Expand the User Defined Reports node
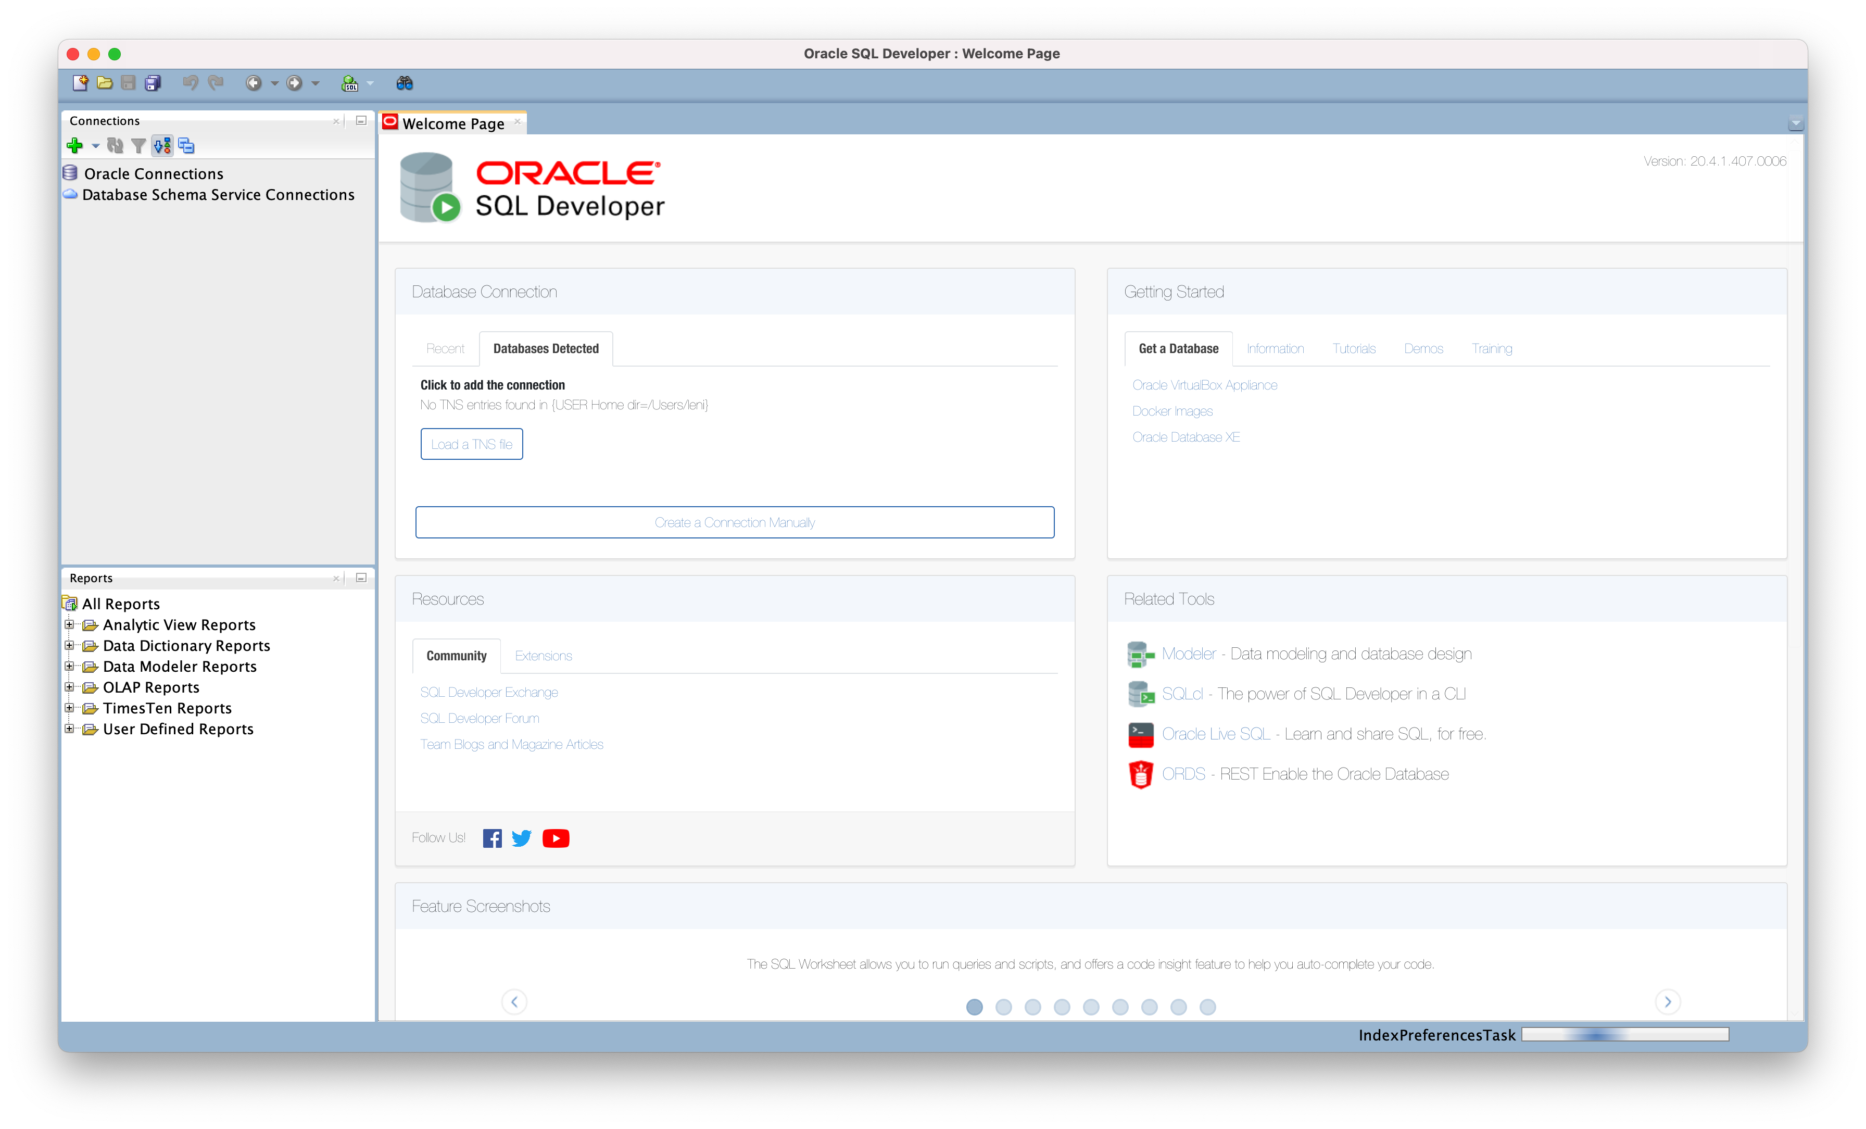 (x=69, y=729)
